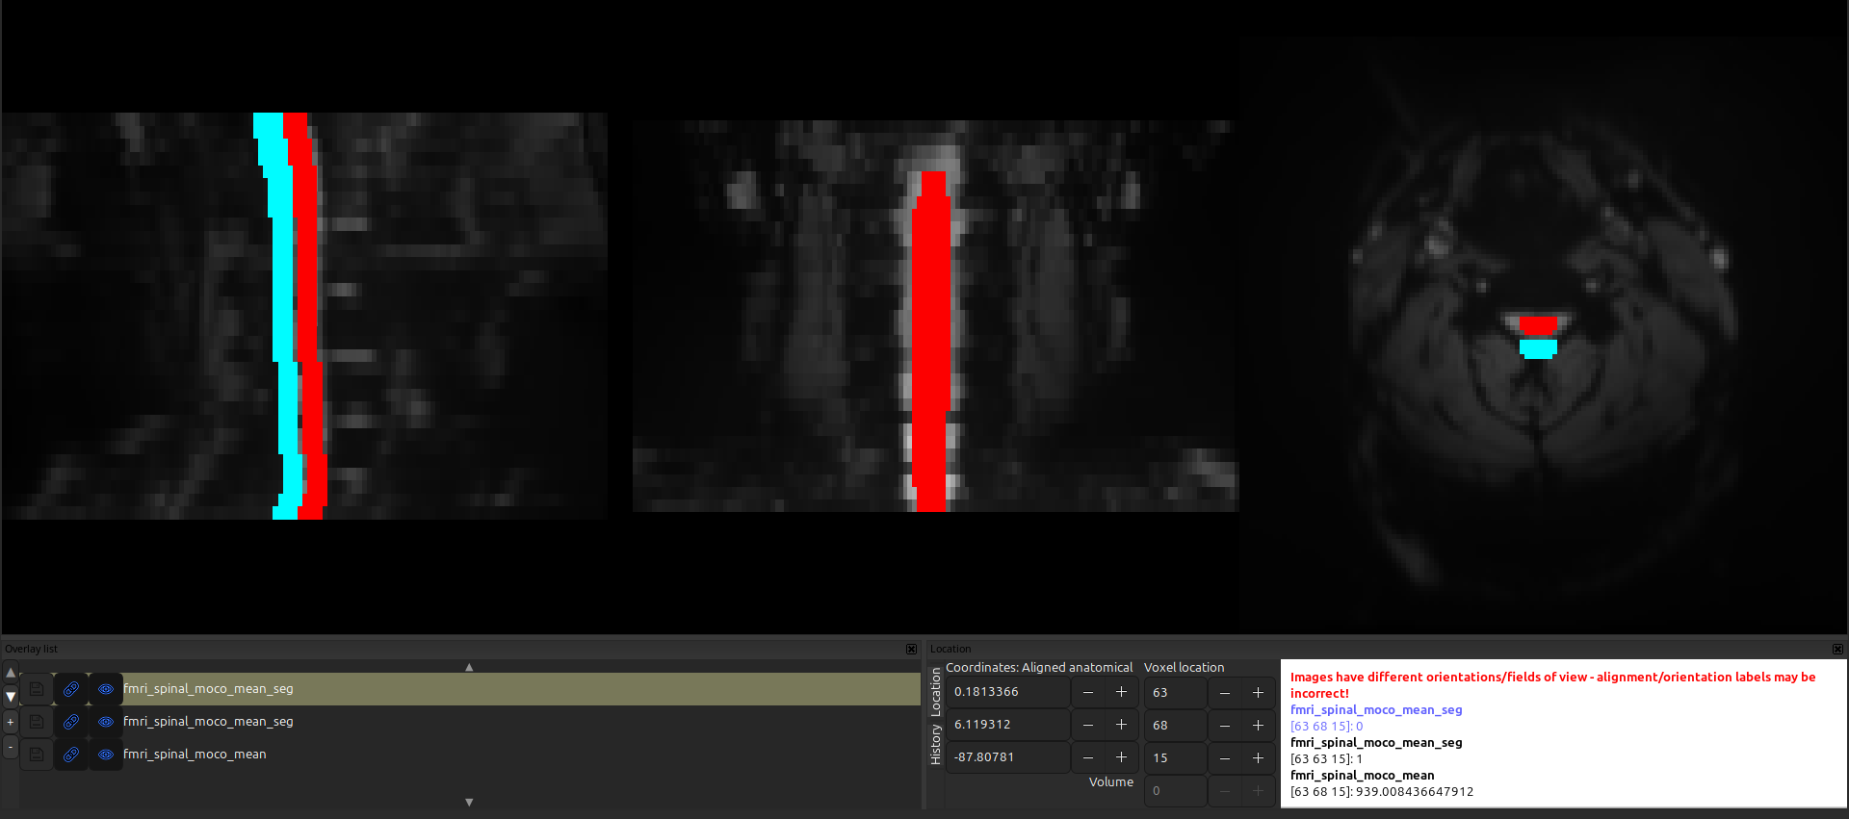The width and height of the screenshot is (1849, 819).
Task: Click the red orientation warning text
Action: [1552, 685]
